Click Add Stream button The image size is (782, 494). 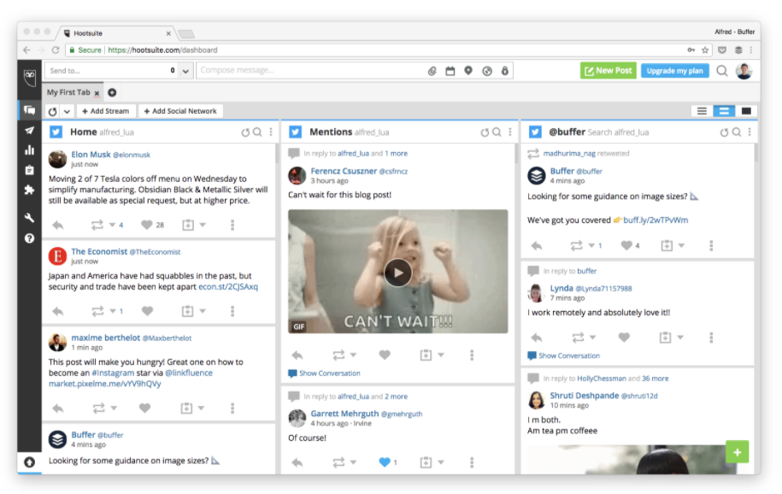[105, 111]
